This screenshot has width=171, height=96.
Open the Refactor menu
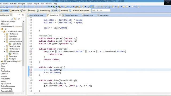(13, 4)
